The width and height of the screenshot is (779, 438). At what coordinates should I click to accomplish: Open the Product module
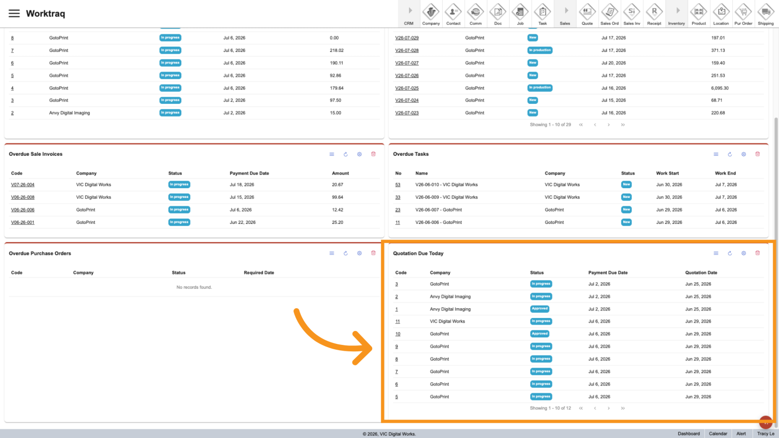coord(699,14)
